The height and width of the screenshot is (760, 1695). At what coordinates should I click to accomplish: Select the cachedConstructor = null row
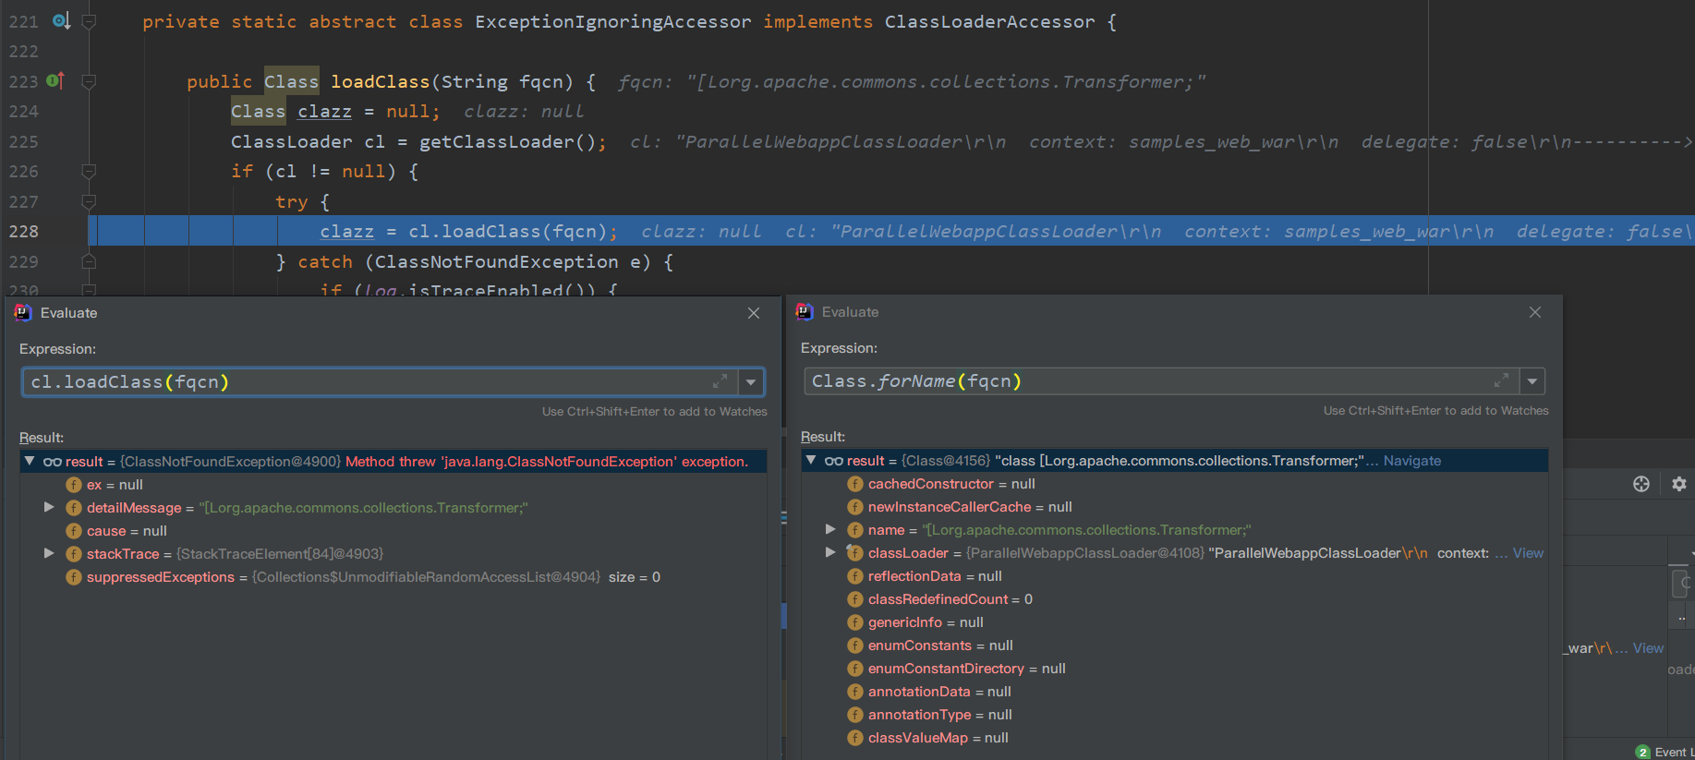pos(1175,484)
